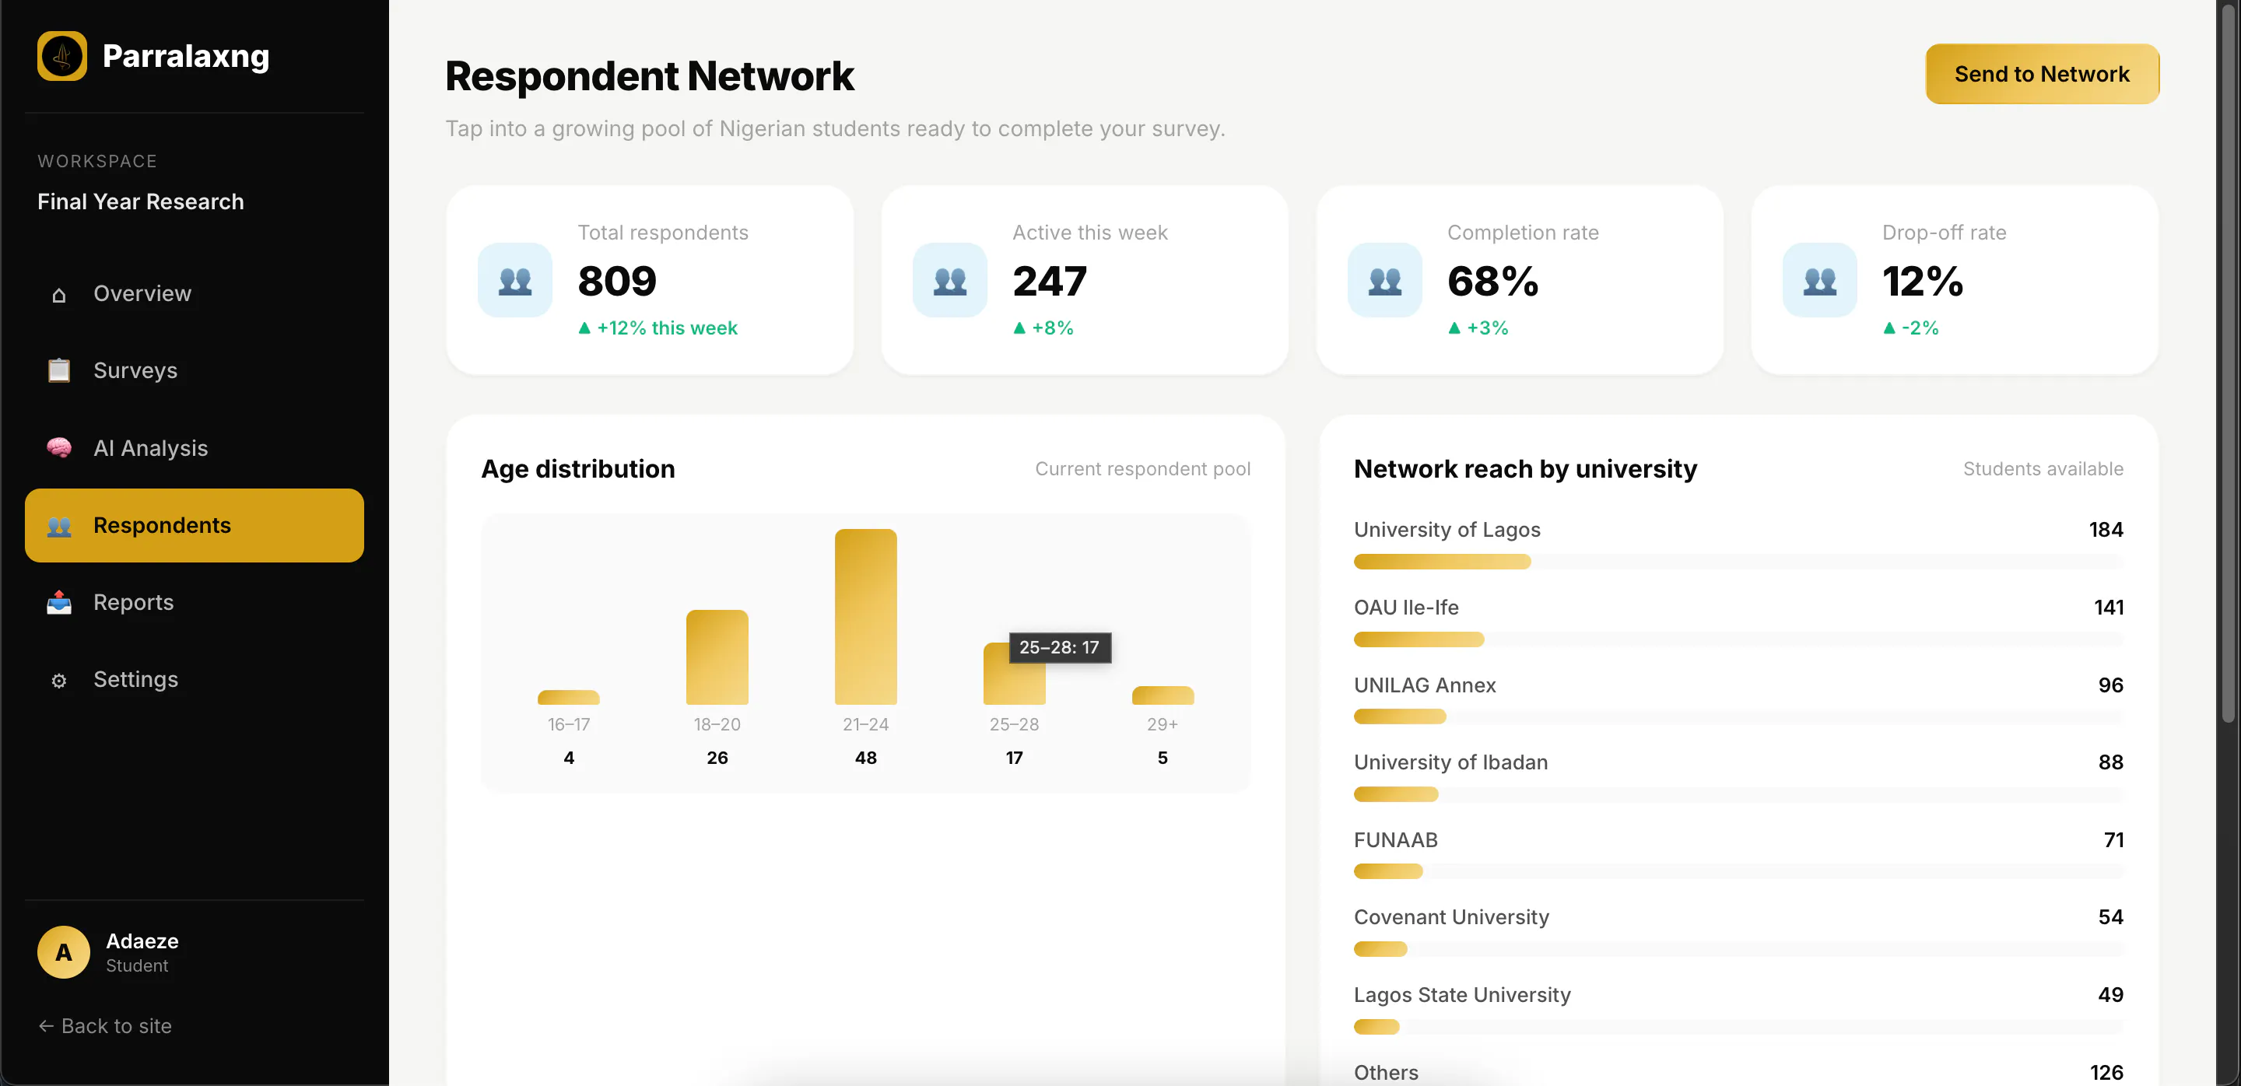
Task: Click the University of Ibadan progress bar
Action: [x=1738, y=795]
